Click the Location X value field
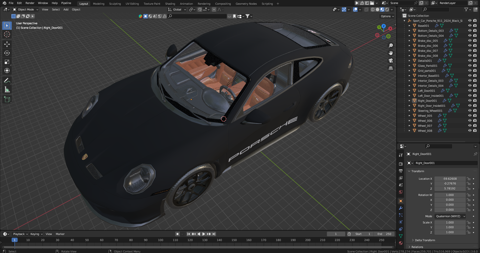Viewport: 480px width, 253px height. coord(450,179)
